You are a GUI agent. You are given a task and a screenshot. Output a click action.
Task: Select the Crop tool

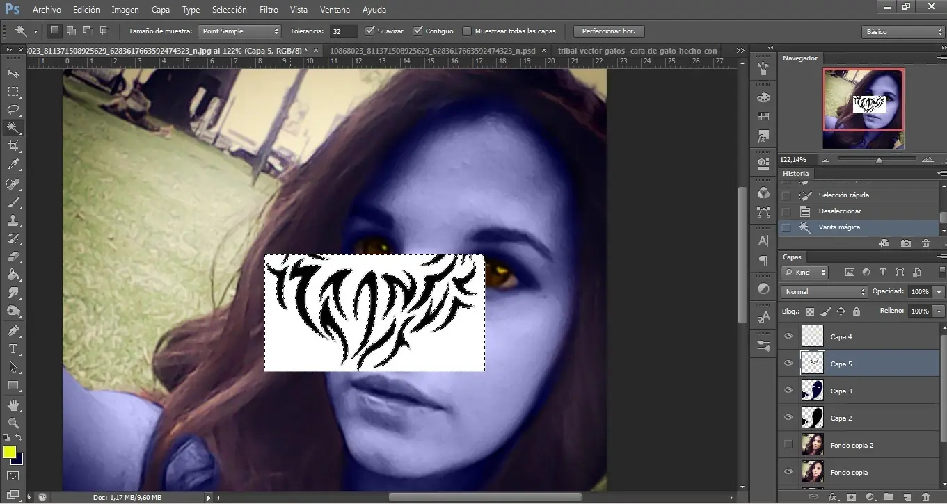[13, 146]
